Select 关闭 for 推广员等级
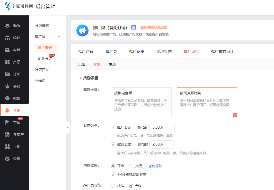This screenshot has height=190, width=274. [x=131, y=186]
